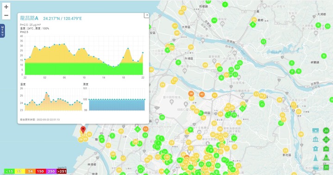Click the red location pin marker
Image resolution: width=333 pixels, height=175 pixels.
(83, 130)
